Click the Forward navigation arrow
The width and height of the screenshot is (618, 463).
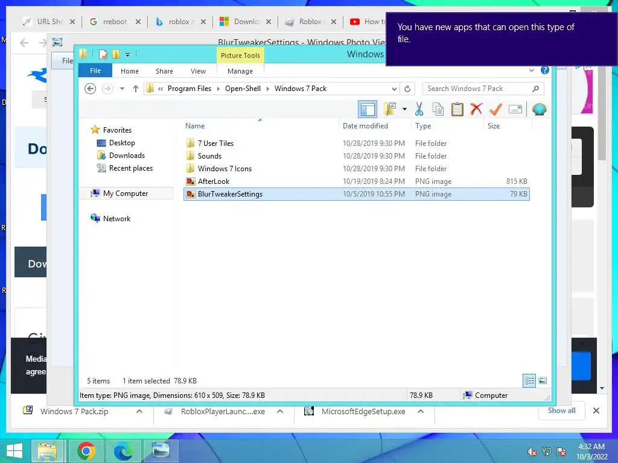tap(107, 89)
